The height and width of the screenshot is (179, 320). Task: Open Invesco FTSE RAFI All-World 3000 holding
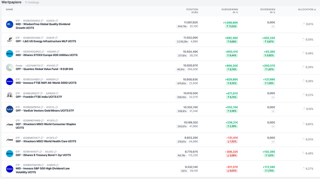(x=46, y=83)
